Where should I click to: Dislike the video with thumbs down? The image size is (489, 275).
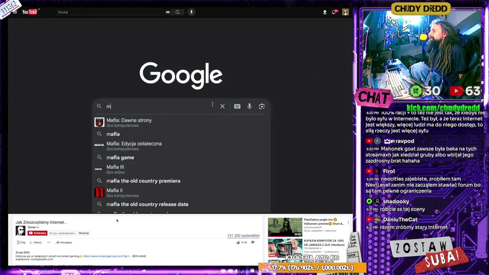(x=253, y=243)
